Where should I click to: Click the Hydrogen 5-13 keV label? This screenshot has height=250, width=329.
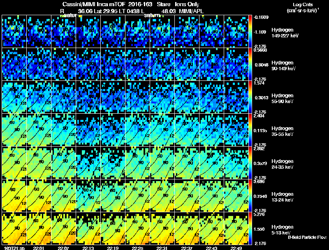tap(283, 230)
